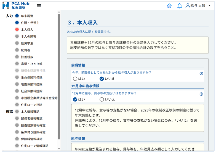Open help icon for 12月中の給与 question
The image size is (216, 153).
(201, 94)
